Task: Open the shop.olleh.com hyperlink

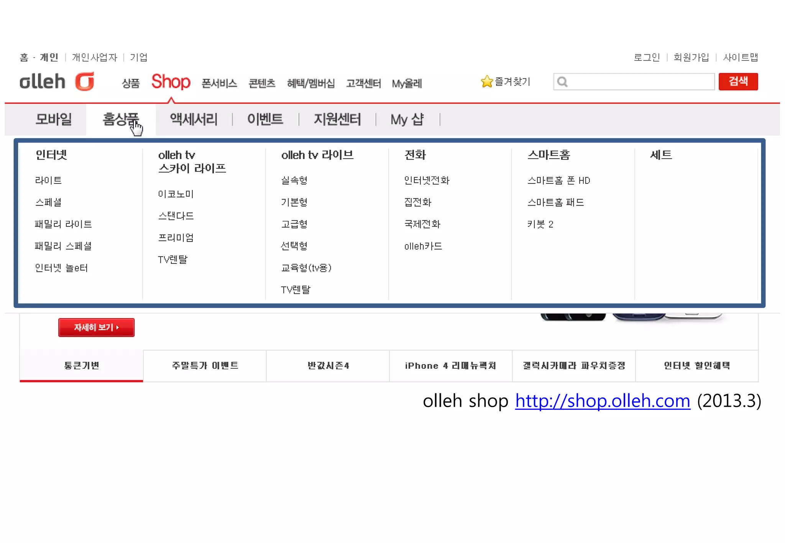Action: click(x=603, y=401)
